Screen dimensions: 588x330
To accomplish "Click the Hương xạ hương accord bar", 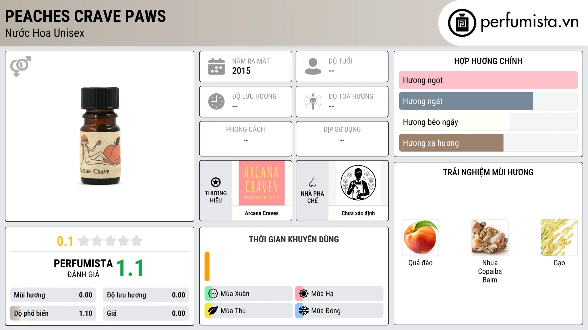I will 488,143.
